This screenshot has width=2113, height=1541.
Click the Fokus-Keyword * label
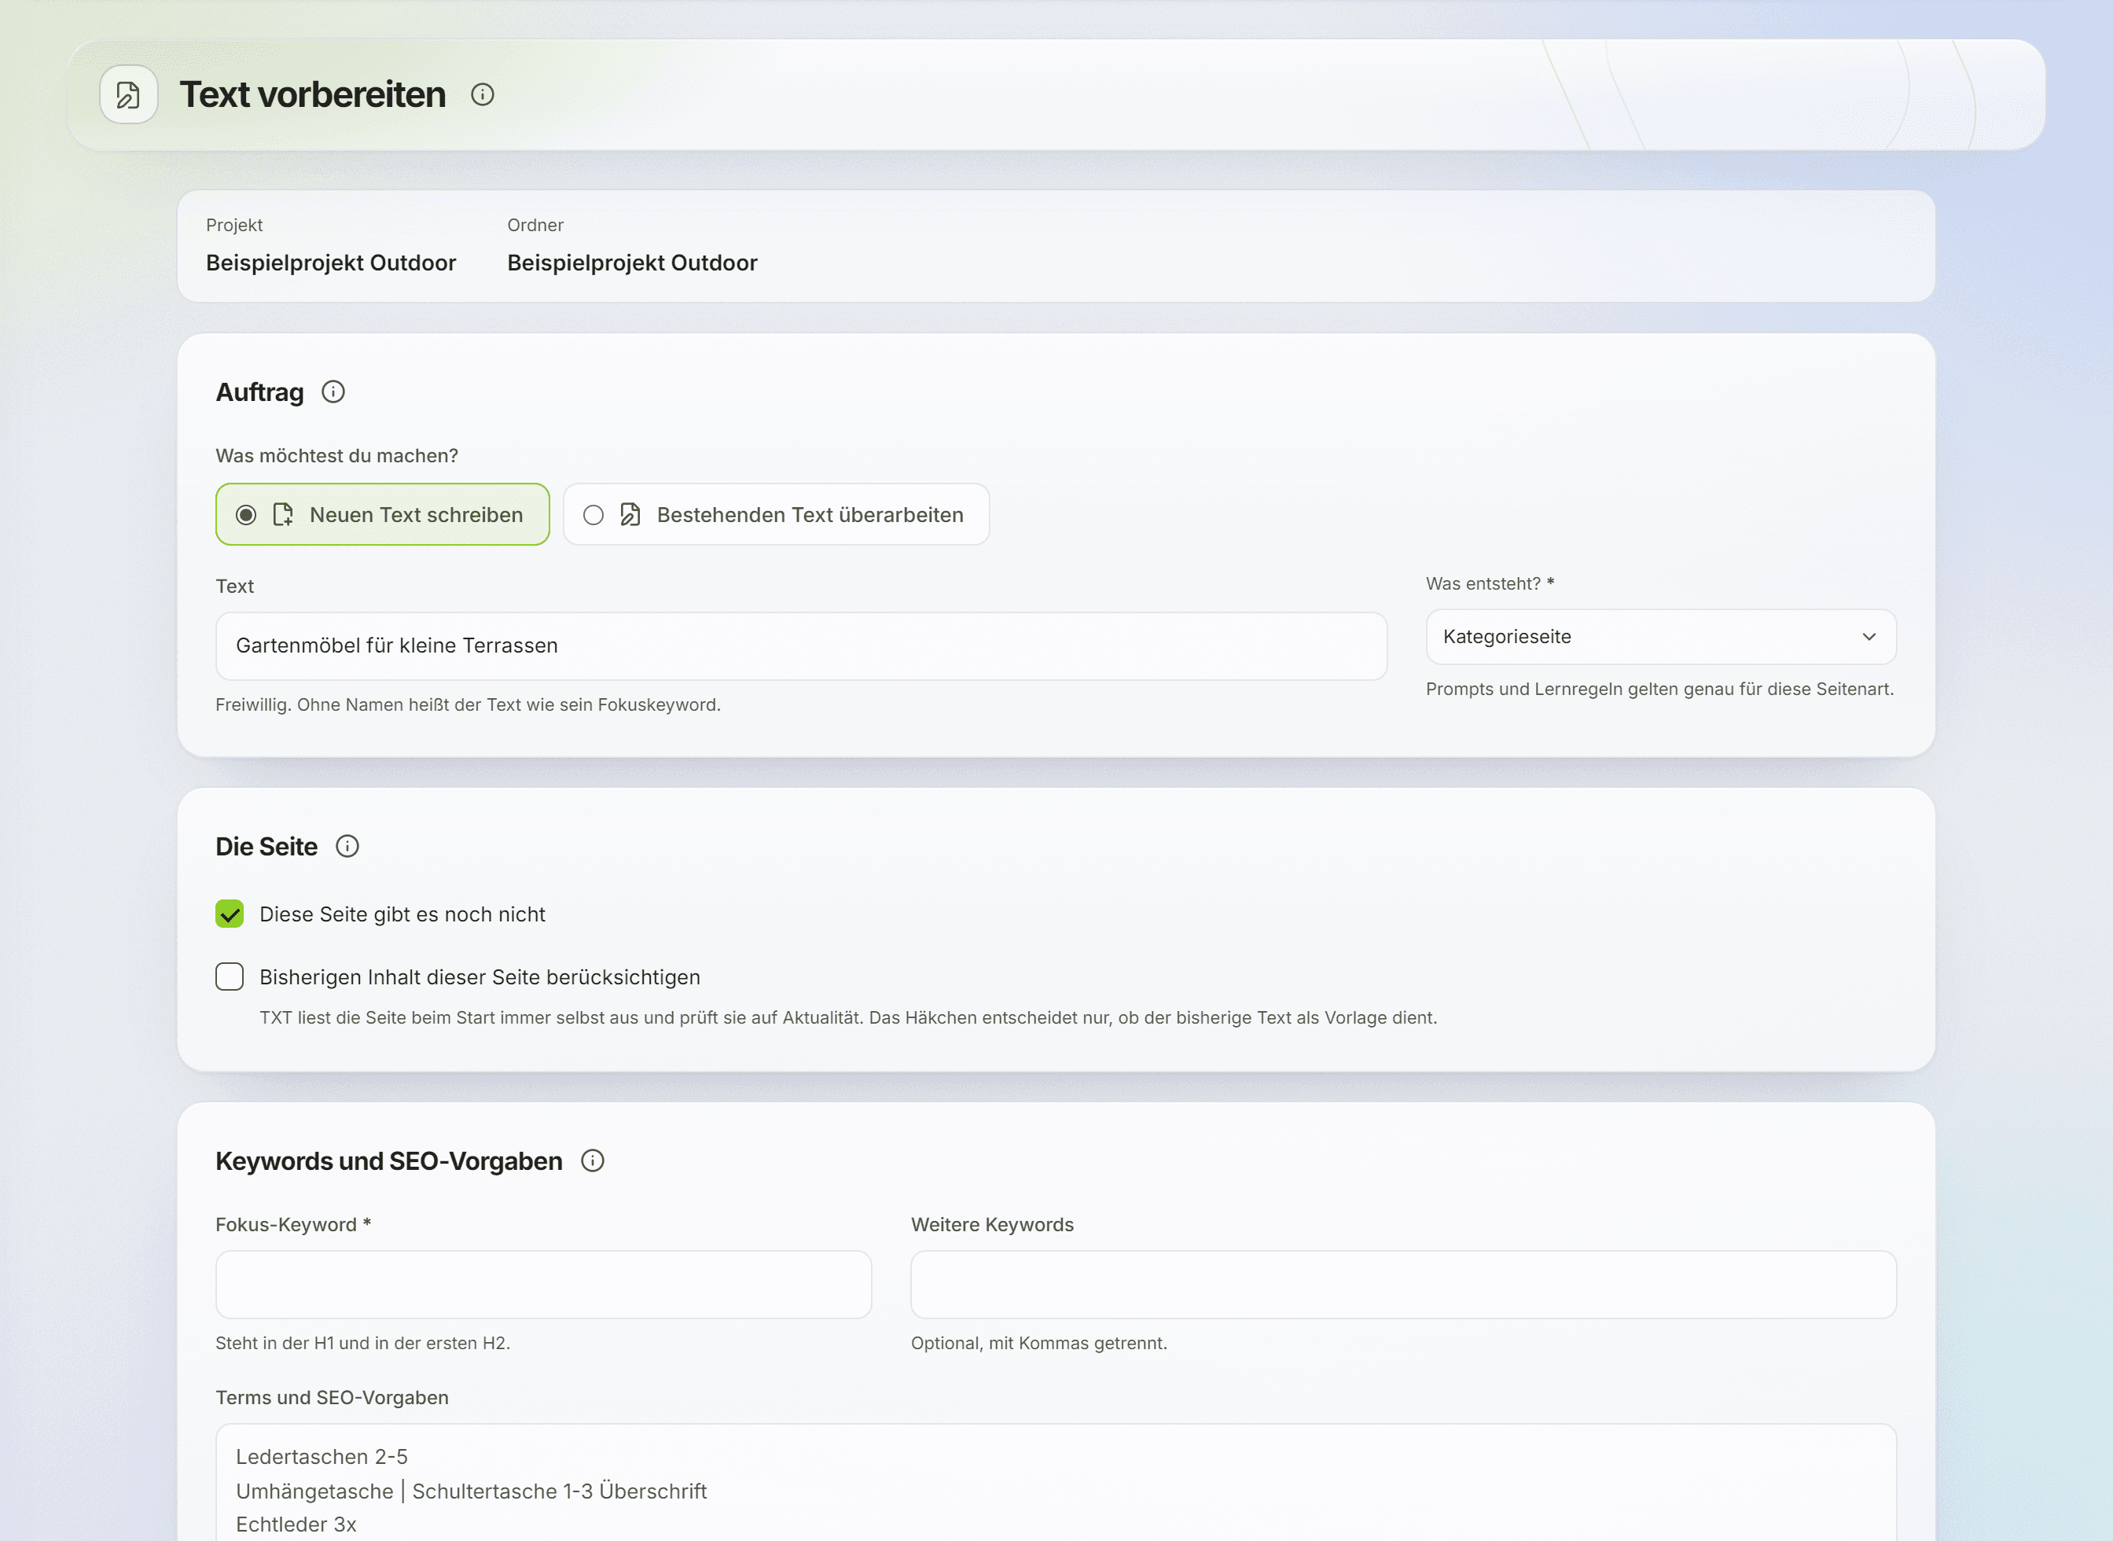[294, 1225]
